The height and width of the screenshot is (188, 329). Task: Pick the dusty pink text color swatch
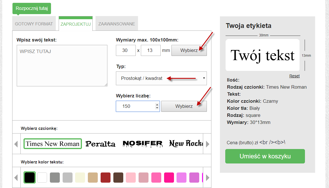point(143,178)
